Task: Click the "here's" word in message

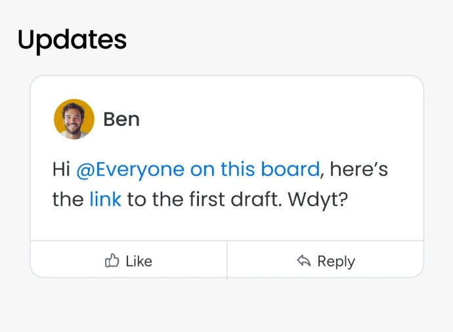Action: tap(359, 169)
